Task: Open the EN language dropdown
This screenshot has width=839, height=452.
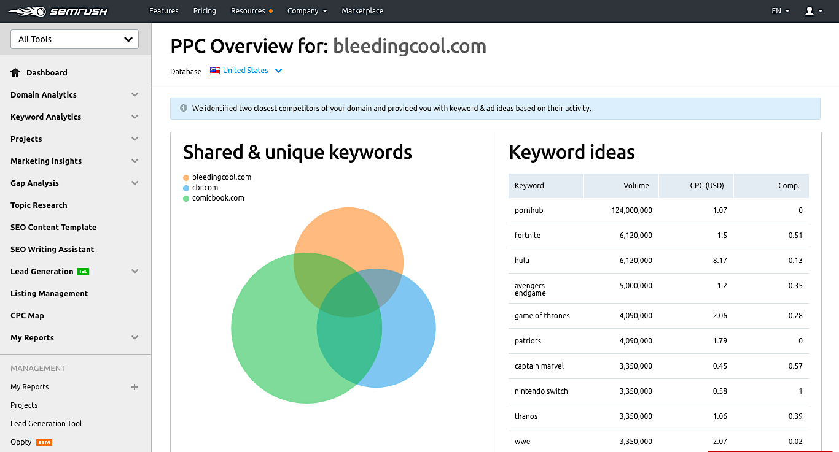Action: pyautogui.click(x=781, y=11)
